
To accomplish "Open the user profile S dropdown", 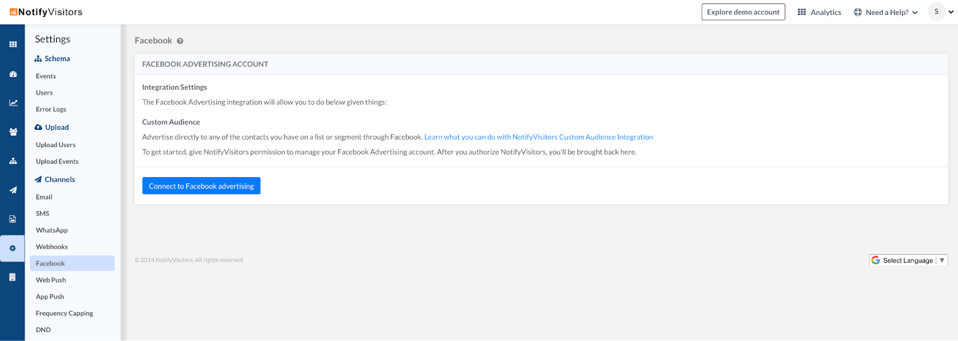I will (941, 11).
